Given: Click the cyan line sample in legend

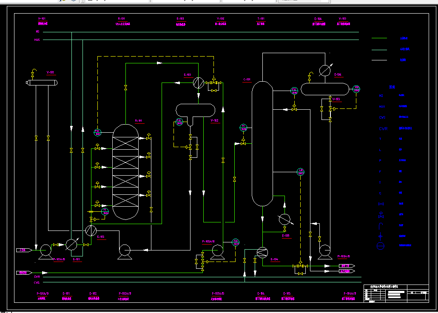Looking at the screenshot, I should tap(379, 50).
